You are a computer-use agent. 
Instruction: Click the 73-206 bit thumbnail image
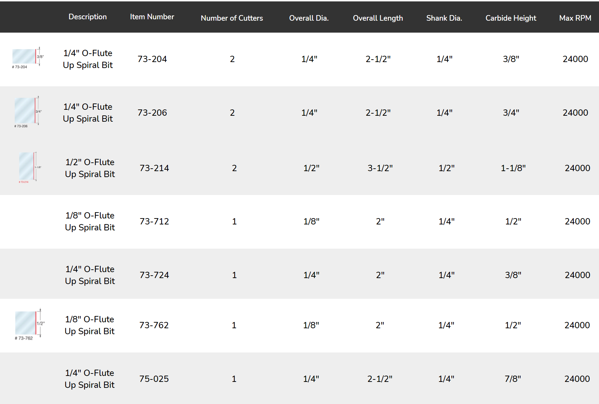[28, 112]
